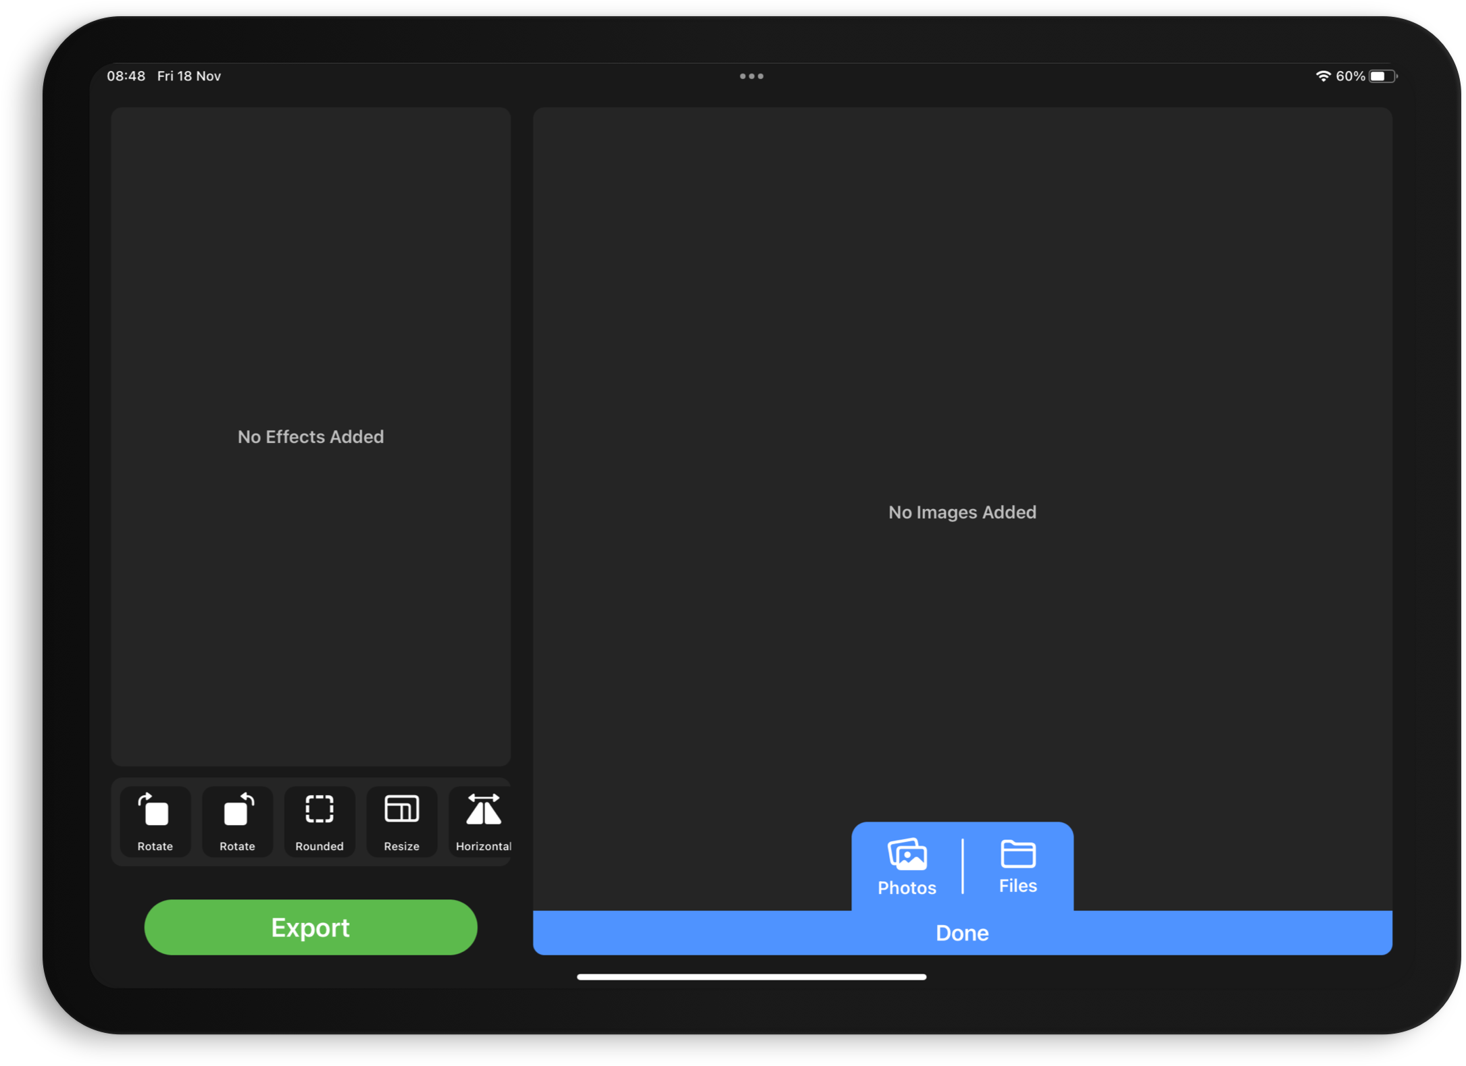
Task: Click the green Export button
Action: click(311, 927)
